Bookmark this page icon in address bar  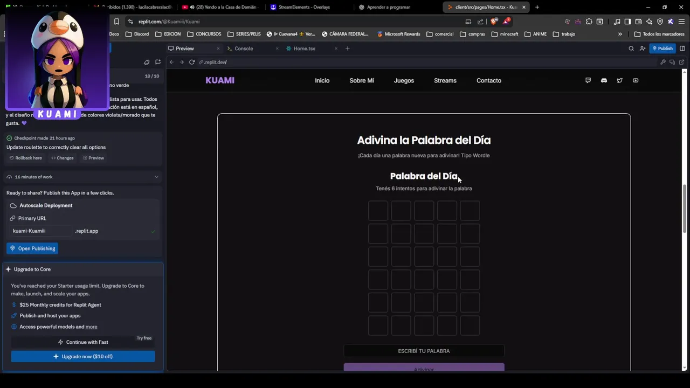point(116,22)
